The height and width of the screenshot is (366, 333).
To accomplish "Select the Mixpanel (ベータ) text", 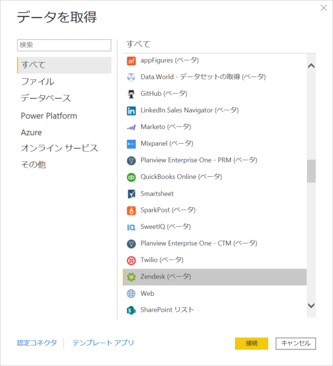I will [x=167, y=144].
